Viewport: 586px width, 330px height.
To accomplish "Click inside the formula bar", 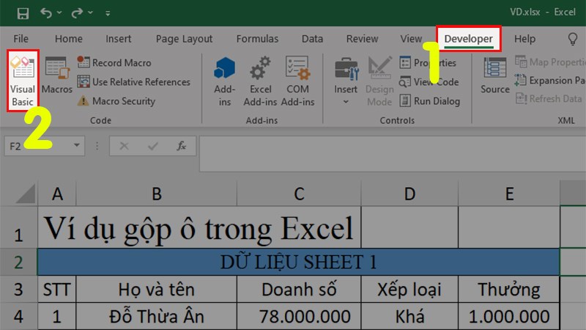I will 393,153.
